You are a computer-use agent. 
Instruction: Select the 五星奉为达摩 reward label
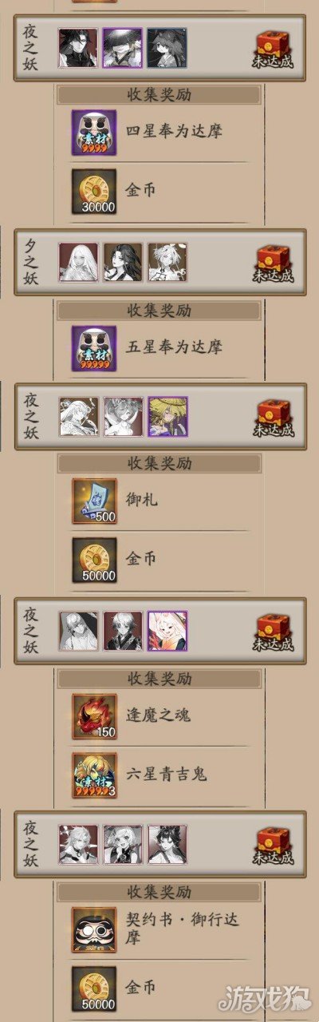pos(174,347)
